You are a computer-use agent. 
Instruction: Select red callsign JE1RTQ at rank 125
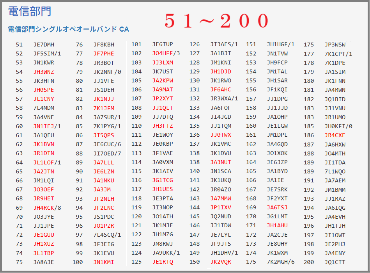pyautogui.click(x=163, y=262)
